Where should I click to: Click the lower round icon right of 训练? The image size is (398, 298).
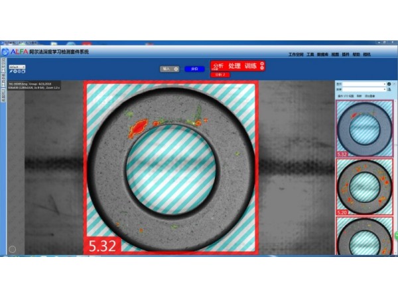[x=262, y=69]
